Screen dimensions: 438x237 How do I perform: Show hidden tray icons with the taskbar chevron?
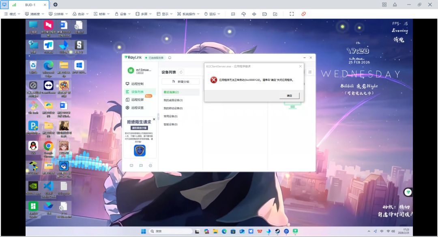[x=369, y=231]
